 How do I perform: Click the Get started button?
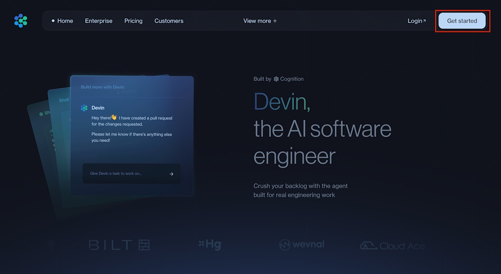click(x=462, y=21)
